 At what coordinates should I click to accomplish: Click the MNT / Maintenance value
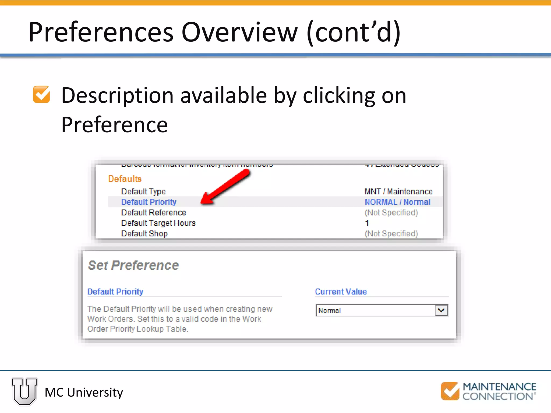pyautogui.click(x=398, y=191)
